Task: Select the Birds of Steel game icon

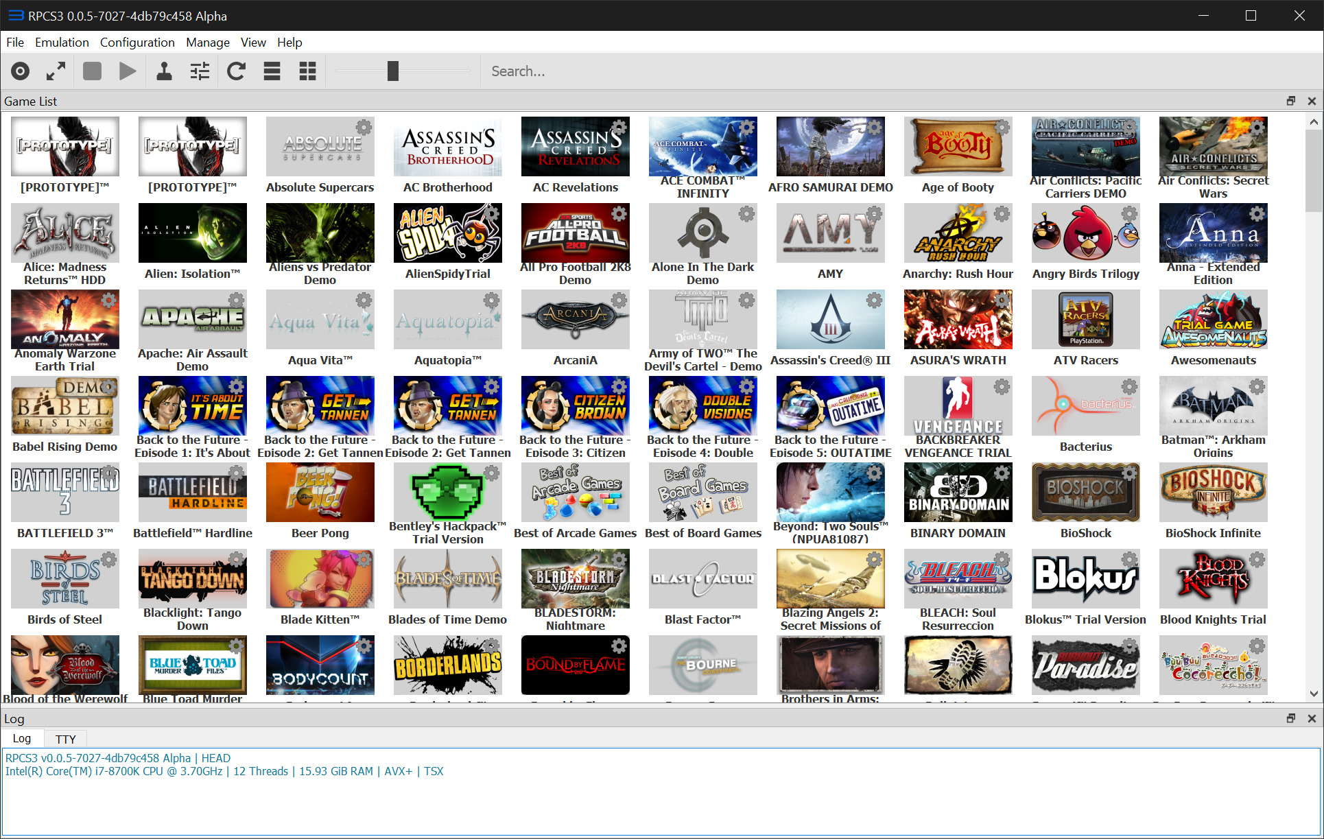Action: click(65, 578)
